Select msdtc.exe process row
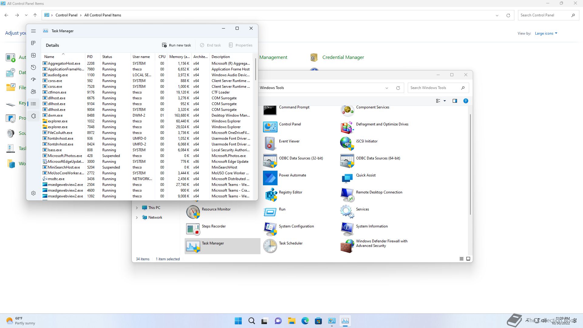This screenshot has height=328, width=583. coord(147,179)
